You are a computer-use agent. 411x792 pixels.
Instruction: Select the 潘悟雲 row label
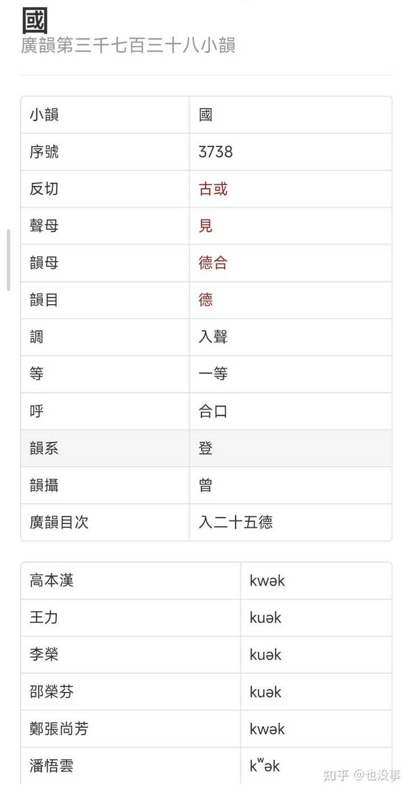[x=51, y=766]
